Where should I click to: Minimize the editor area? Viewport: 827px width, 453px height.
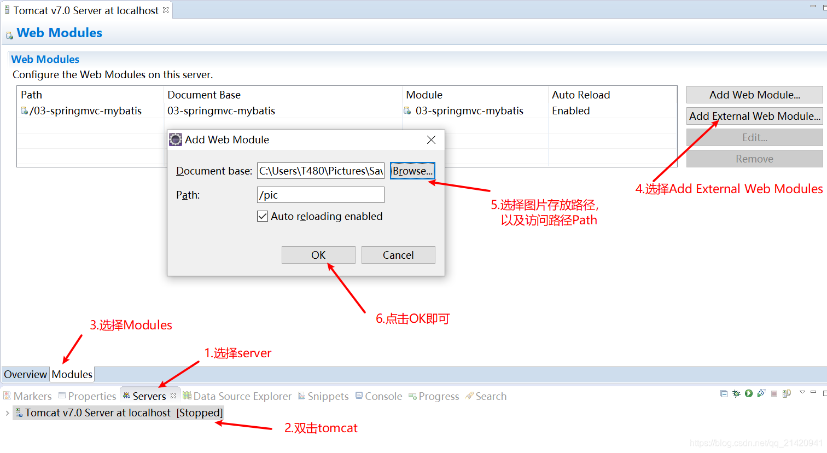coord(813,6)
